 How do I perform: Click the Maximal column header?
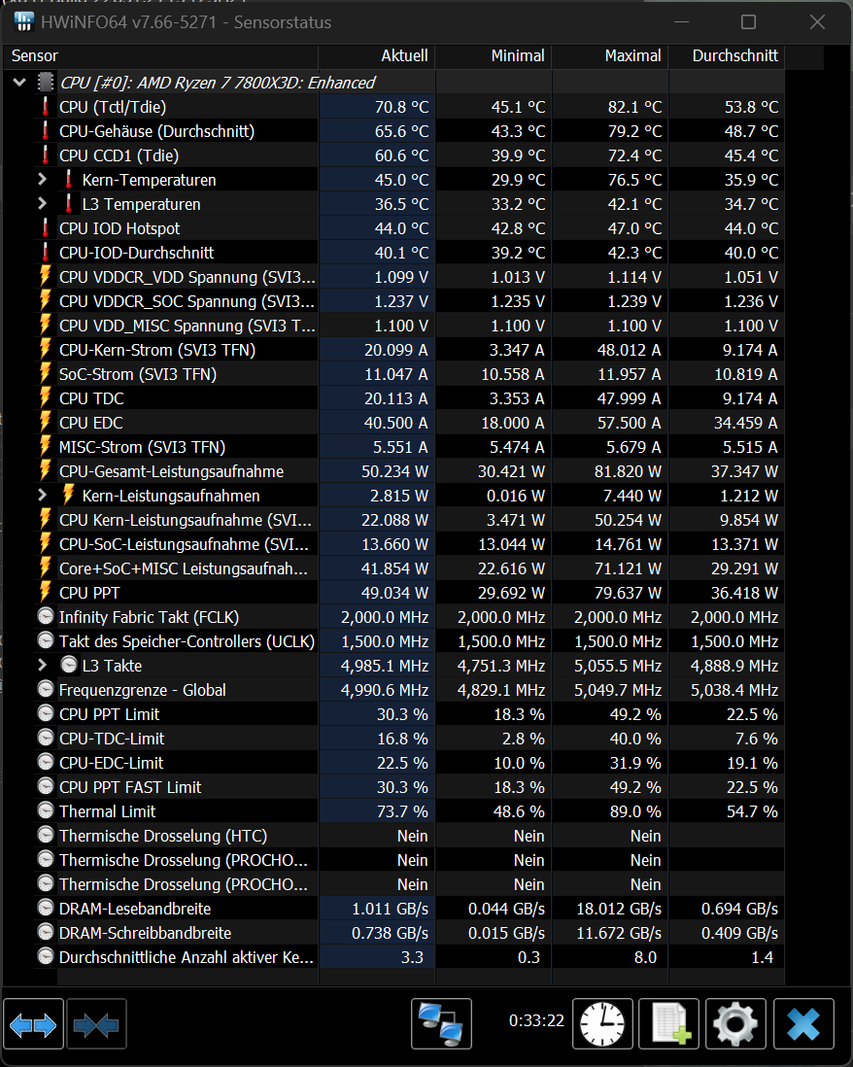point(610,55)
